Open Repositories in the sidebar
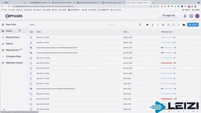Screen dimensions: 201x113 tap(12, 50)
